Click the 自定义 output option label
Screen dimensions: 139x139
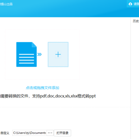coord(5,133)
